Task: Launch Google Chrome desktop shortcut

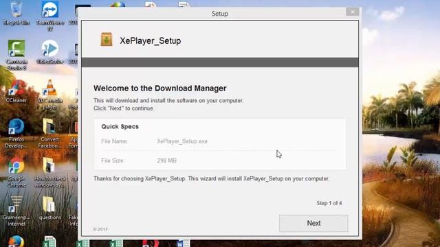Action: click(x=16, y=172)
